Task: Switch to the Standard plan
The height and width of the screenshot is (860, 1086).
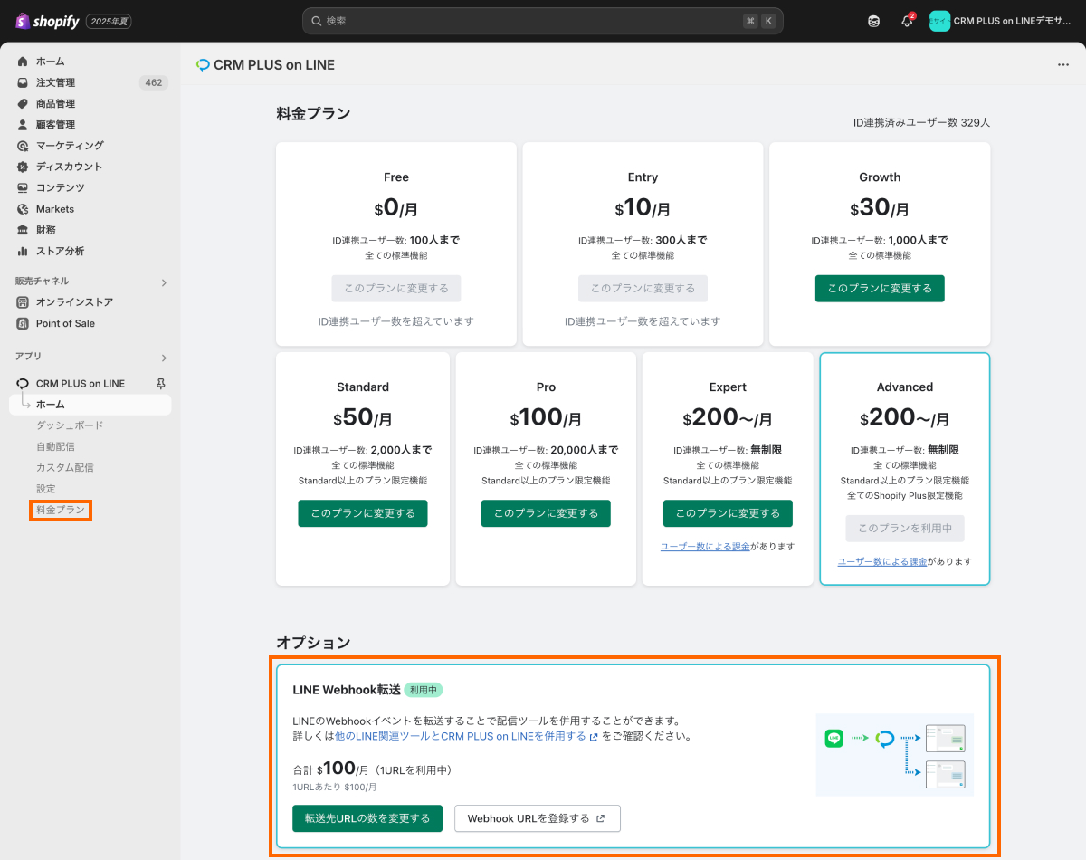Action: (x=363, y=513)
